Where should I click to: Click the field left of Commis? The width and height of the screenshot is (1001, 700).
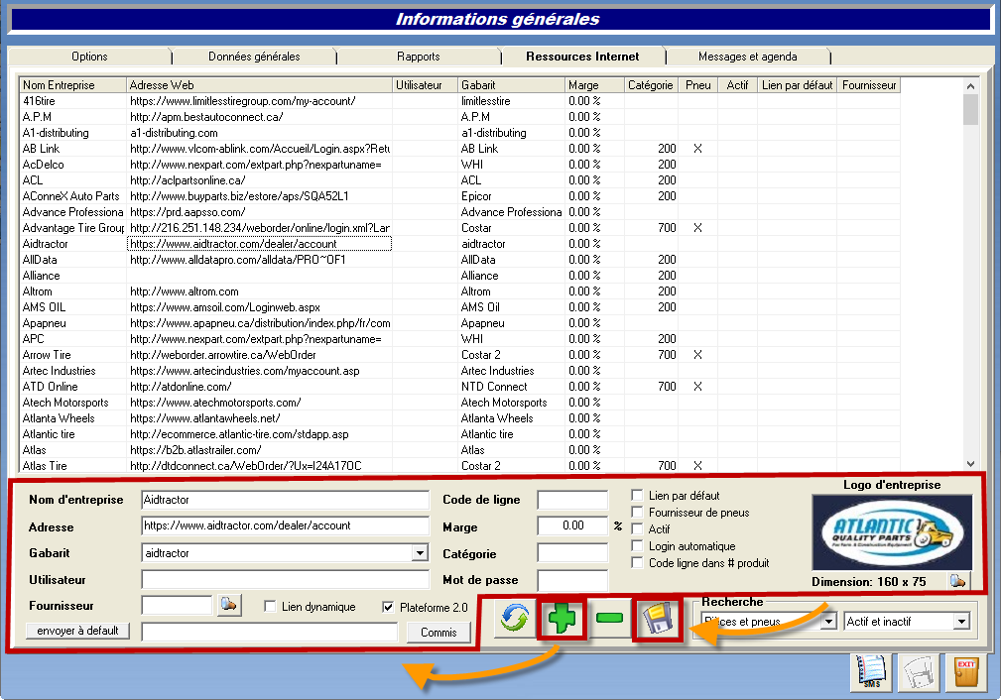tap(270, 633)
